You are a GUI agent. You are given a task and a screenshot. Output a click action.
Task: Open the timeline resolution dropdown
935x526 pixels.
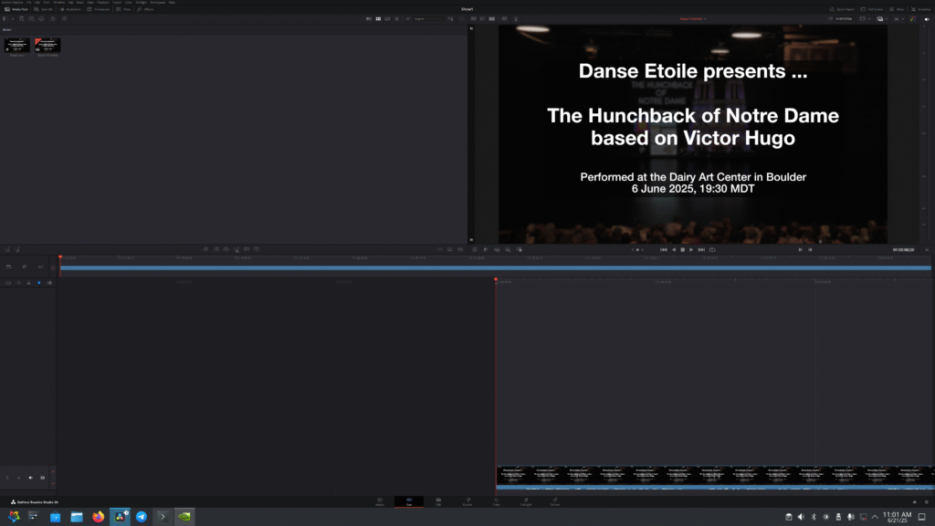(866, 18)
